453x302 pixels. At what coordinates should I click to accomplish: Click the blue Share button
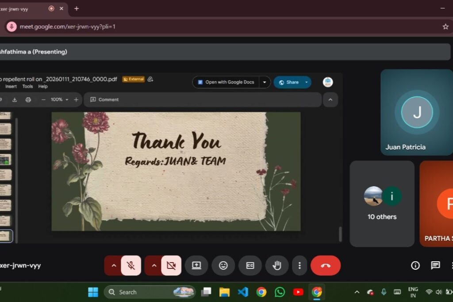[288, 82]
